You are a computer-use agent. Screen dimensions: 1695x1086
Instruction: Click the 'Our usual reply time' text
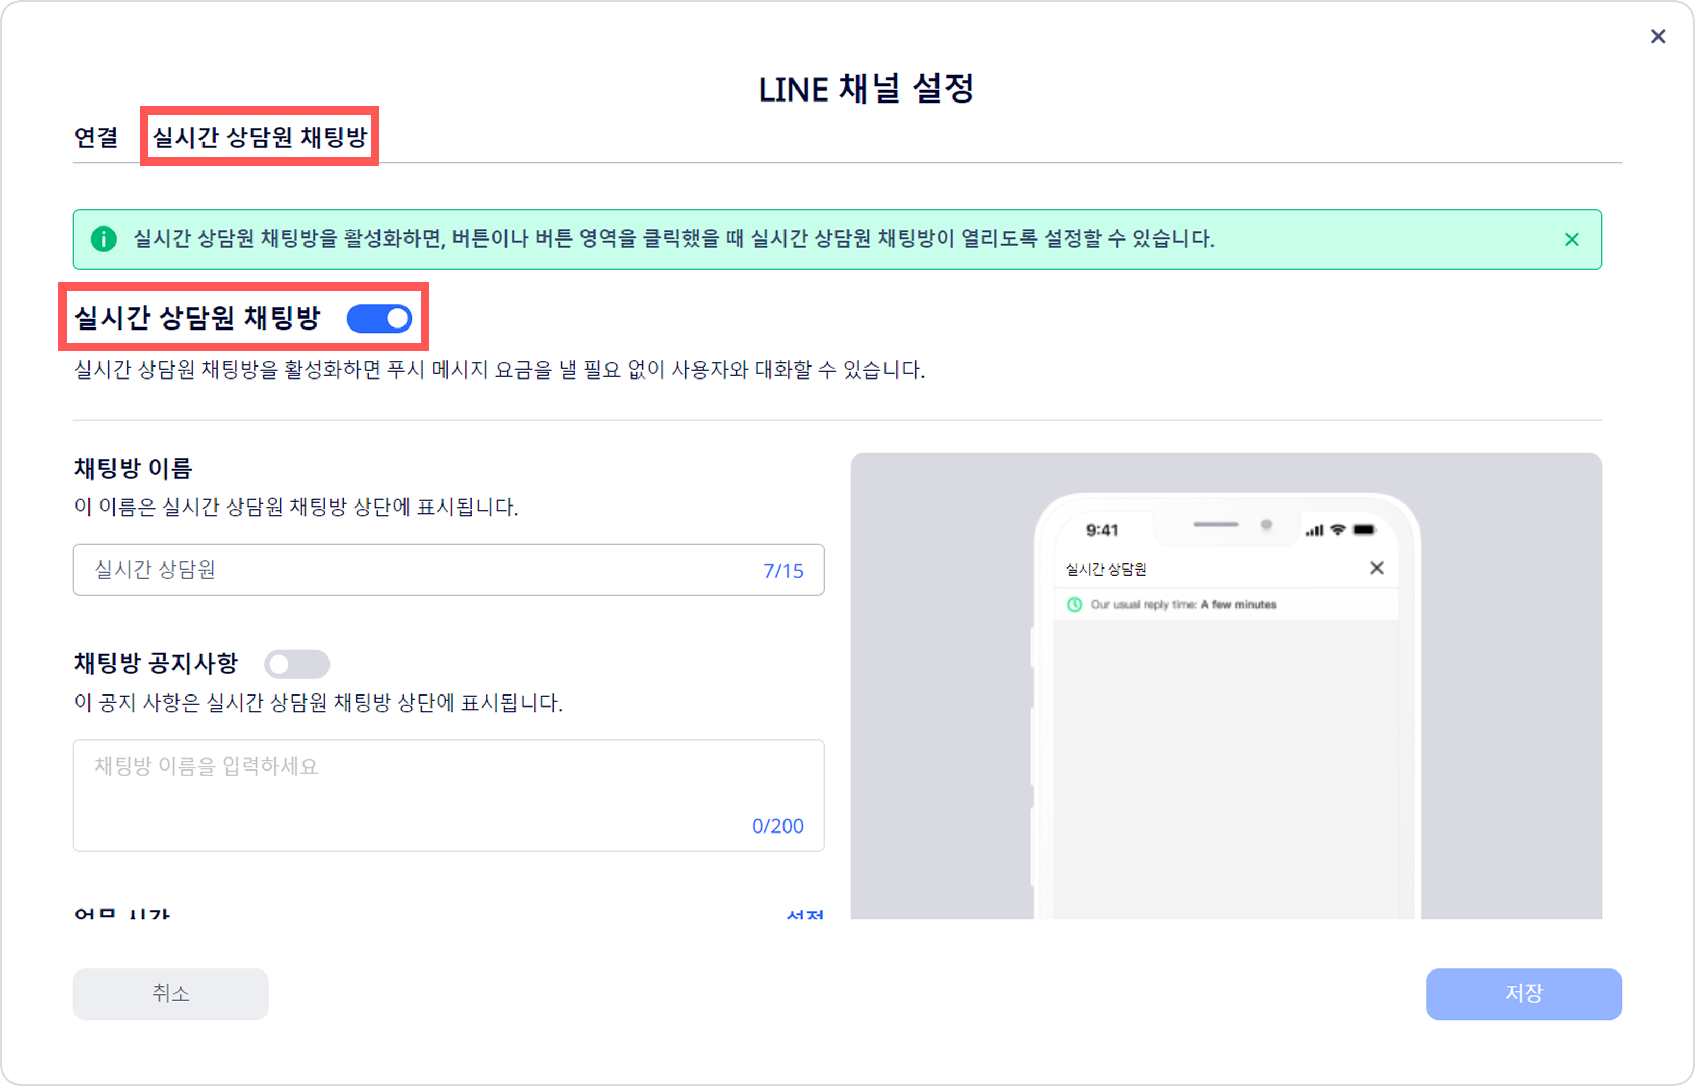pos(1183,605)
